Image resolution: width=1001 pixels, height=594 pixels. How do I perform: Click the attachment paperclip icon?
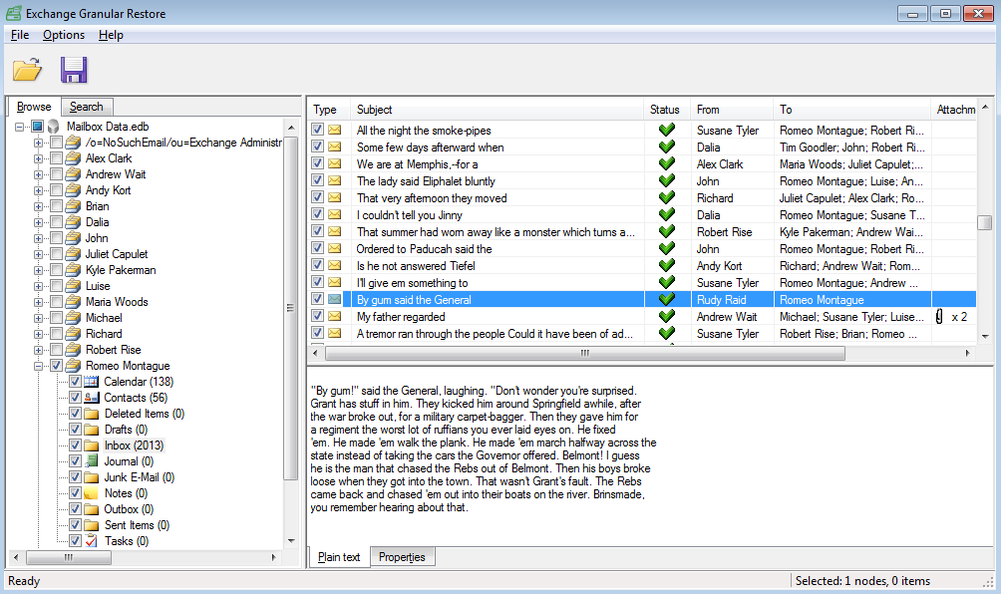(938, 317)
